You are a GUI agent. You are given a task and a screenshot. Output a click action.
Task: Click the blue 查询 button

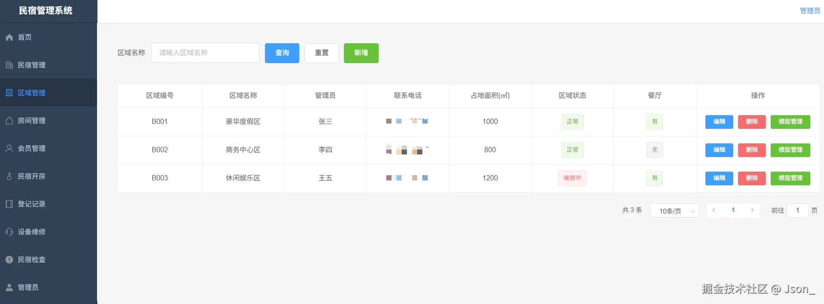click(282, 53)
